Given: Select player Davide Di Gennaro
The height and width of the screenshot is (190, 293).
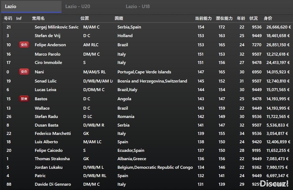Looking at the screenshot, I should tap(53, 184).
